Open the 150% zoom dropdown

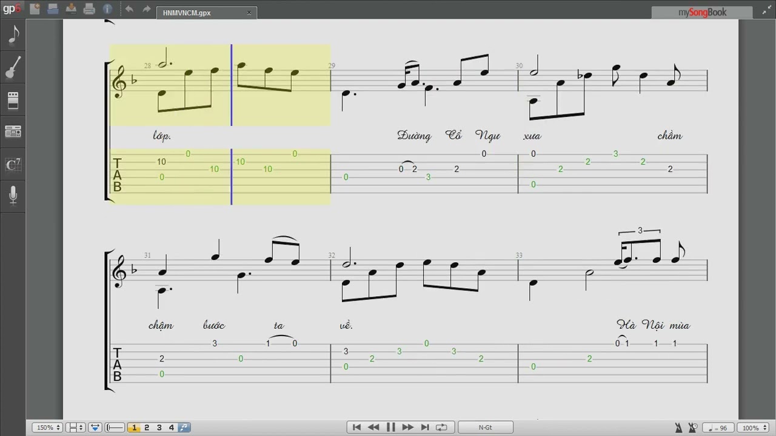[x=47, y=428]
